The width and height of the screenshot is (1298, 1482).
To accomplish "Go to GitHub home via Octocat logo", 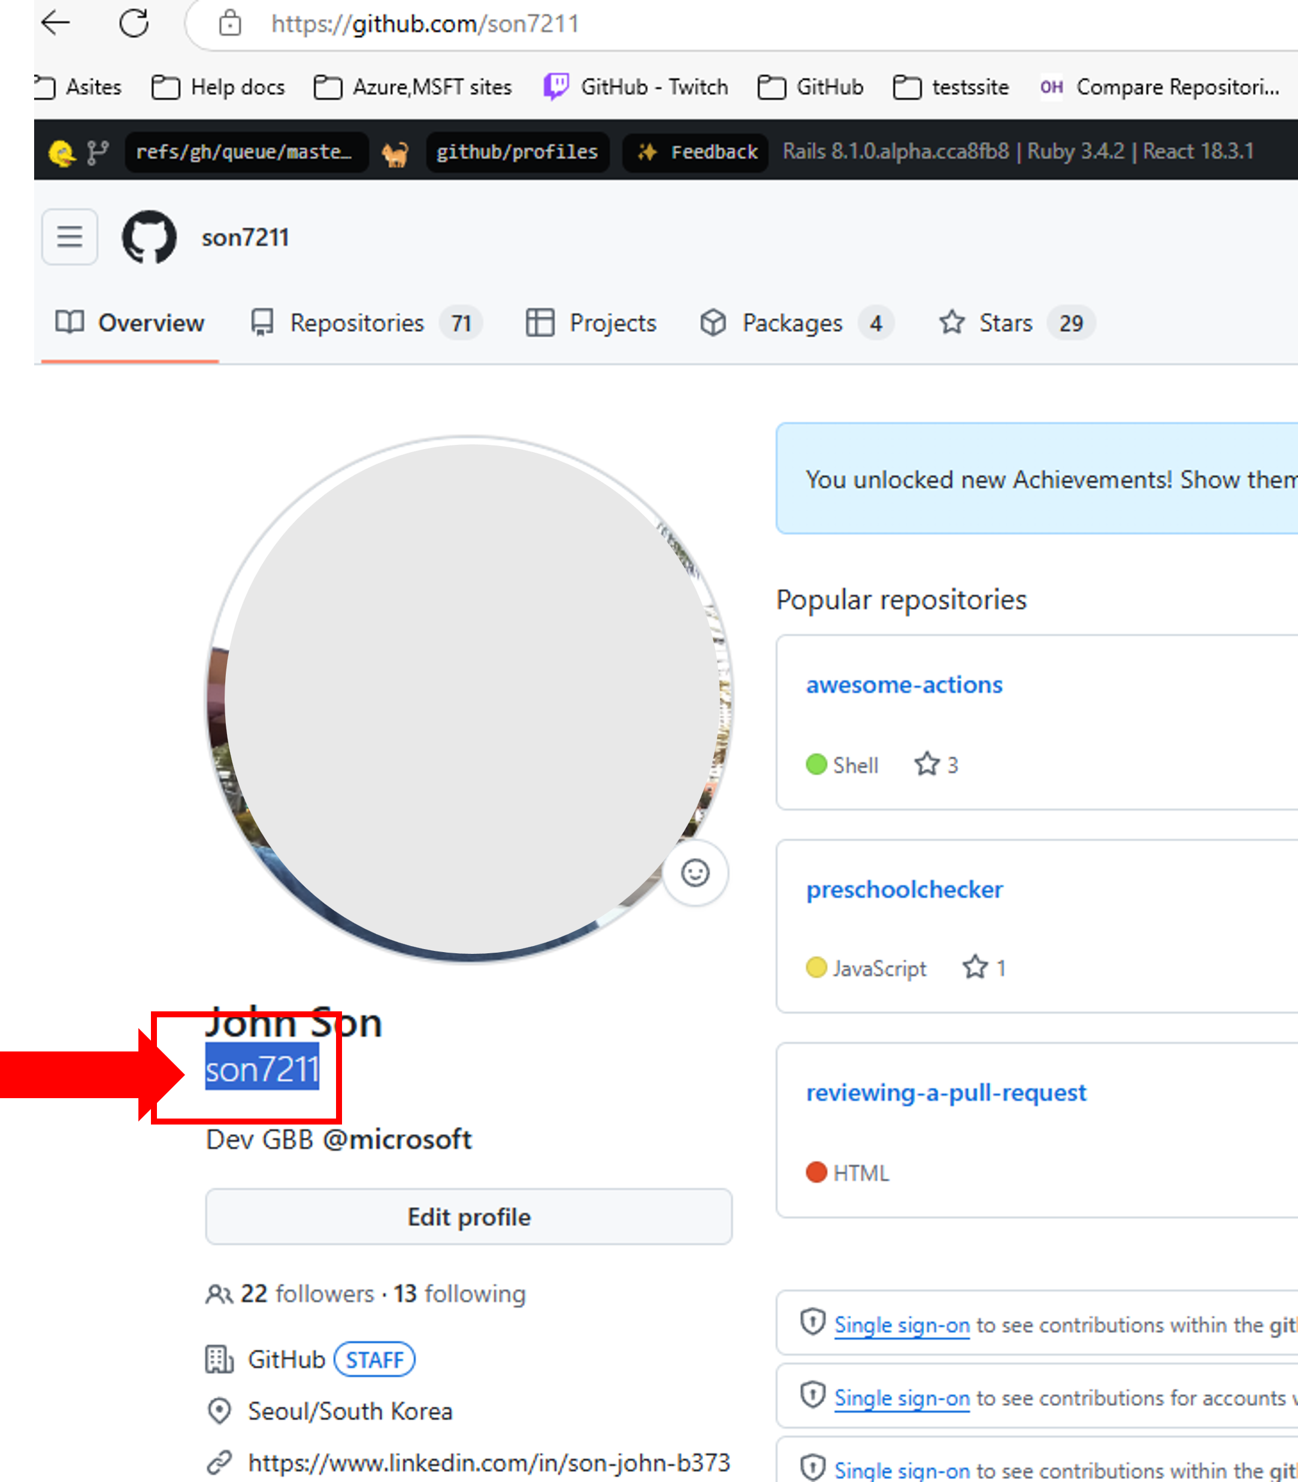I will [x=149, y=237].
